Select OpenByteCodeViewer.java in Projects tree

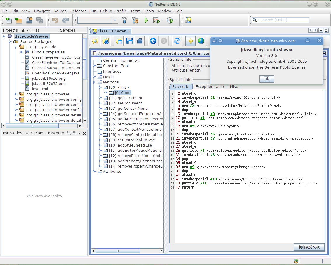pos(56,73)
